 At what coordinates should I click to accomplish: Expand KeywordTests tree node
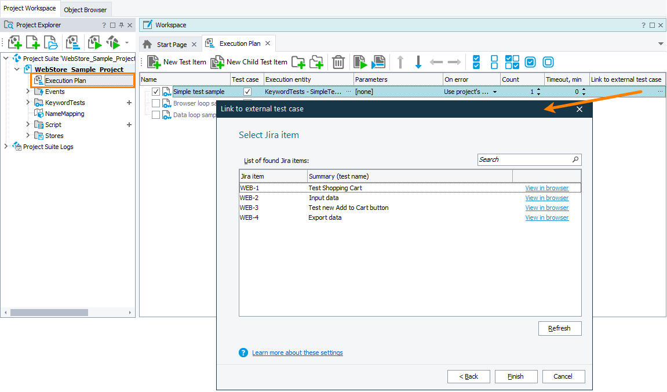point(28,102)
